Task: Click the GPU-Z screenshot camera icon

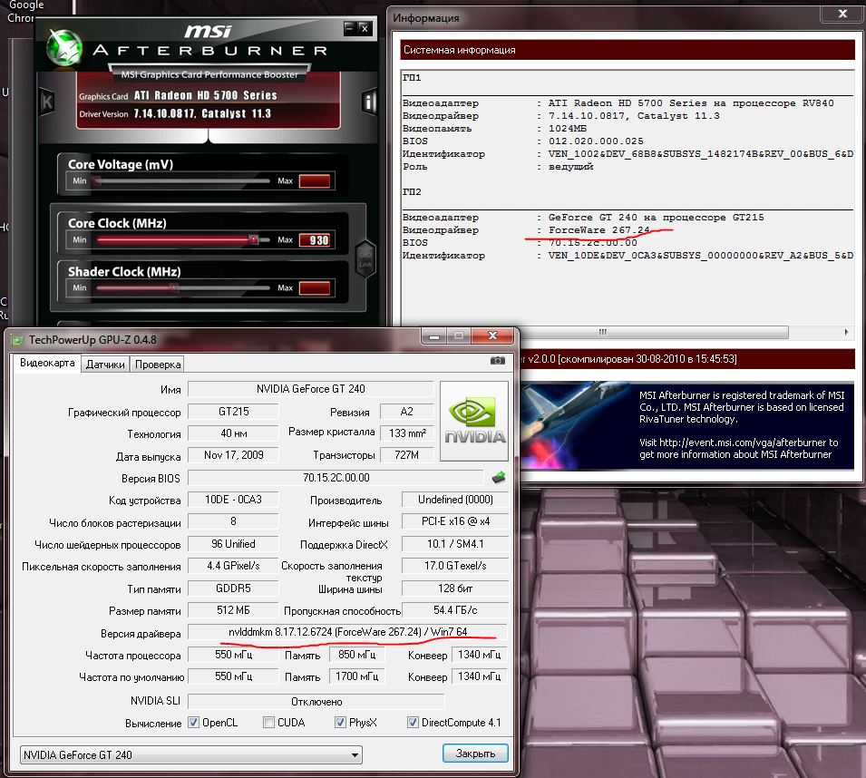Action: tap(498, 360)
